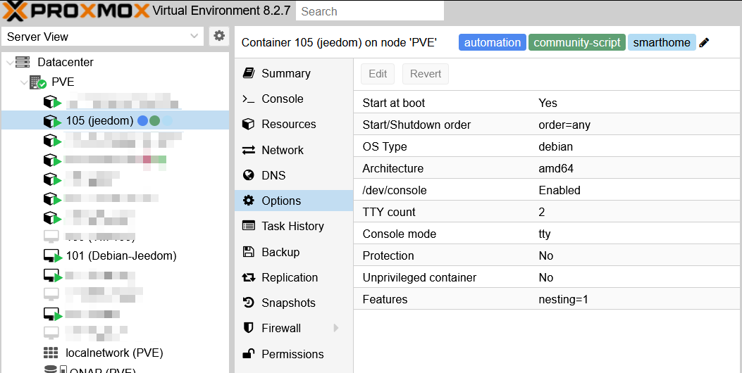Image resolution: width=742 pixels, height=373 pixels.
Task: Click the automation tag
Action: pyautogui.click(x=492, y=42)
